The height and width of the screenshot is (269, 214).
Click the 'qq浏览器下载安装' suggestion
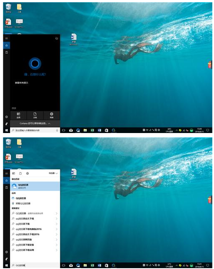point(35,245)
